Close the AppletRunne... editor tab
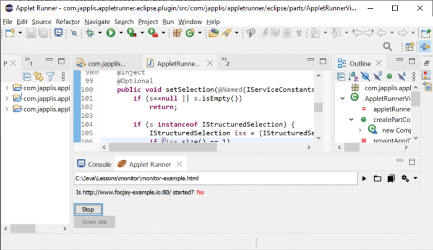Viewport: 433px width, 250px height. point(210,64)
